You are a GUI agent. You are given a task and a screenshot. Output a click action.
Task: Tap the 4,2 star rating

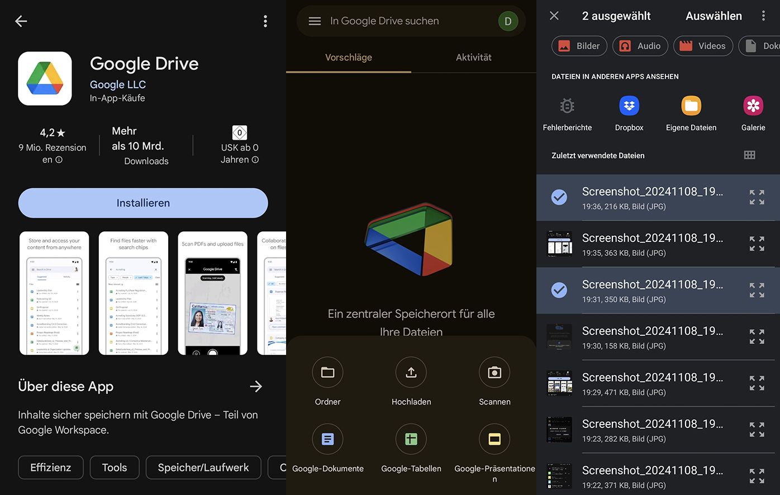(53, 133)
